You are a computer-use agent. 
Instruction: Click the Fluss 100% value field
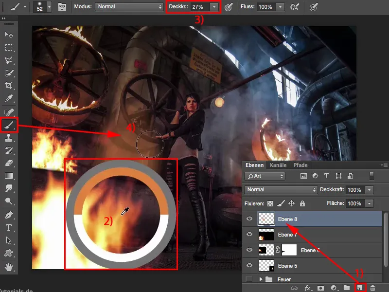click(266, 7)
